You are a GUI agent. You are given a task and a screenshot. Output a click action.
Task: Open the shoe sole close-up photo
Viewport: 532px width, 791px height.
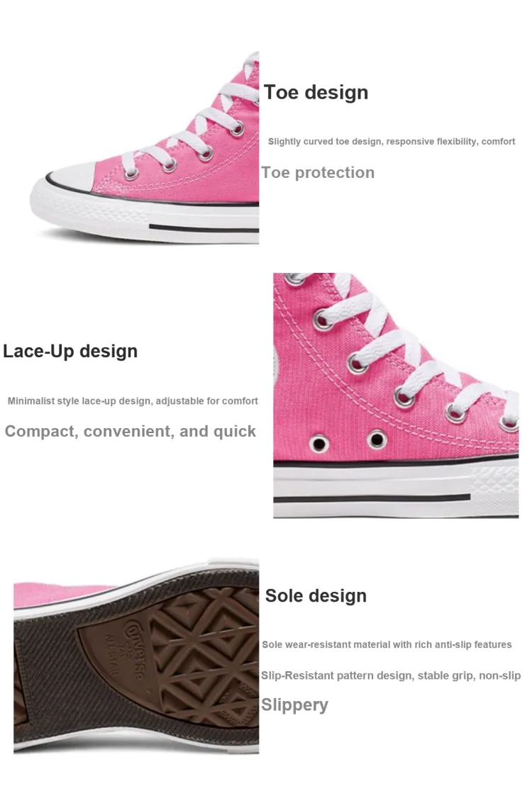coord(136,656)
